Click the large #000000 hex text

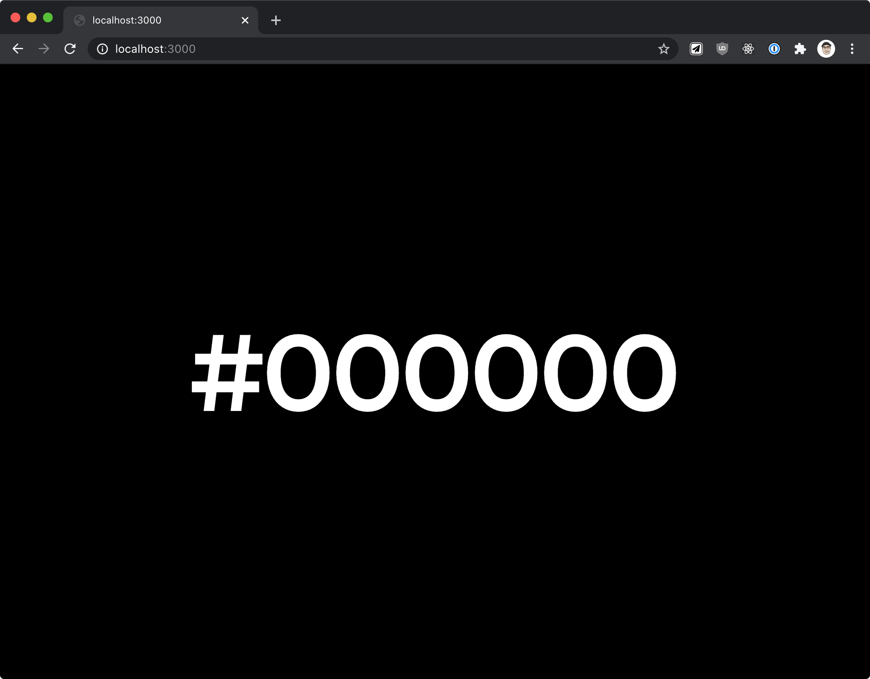(x=433, y=373)
